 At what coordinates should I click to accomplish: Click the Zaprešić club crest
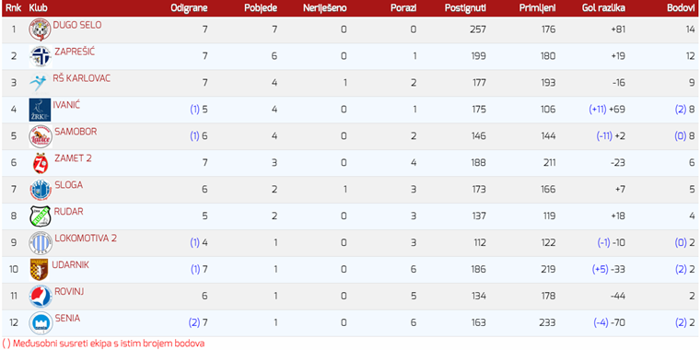point(41,56)
